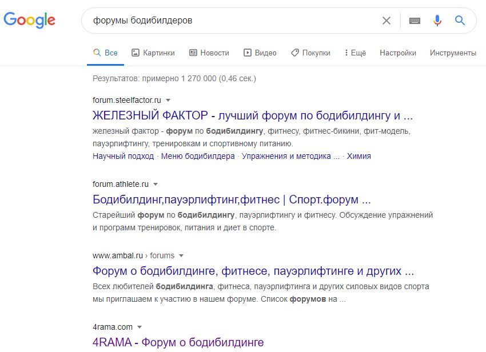Open the arrow beside www.ambal.ru forums

181,255
